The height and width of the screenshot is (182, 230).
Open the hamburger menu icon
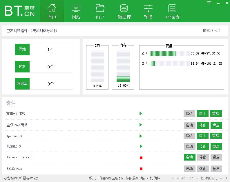pyautogui.click(x=209, y=3)
